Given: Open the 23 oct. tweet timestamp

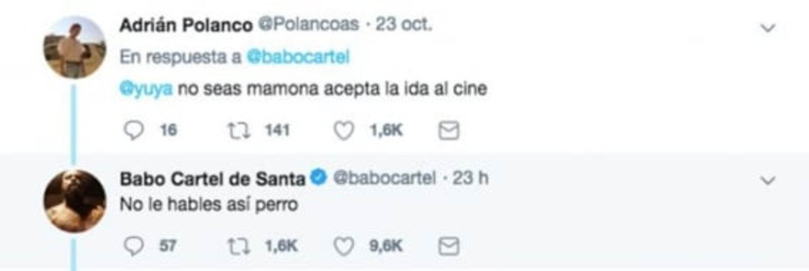Looking at the screenshot, I should point(404,24).
